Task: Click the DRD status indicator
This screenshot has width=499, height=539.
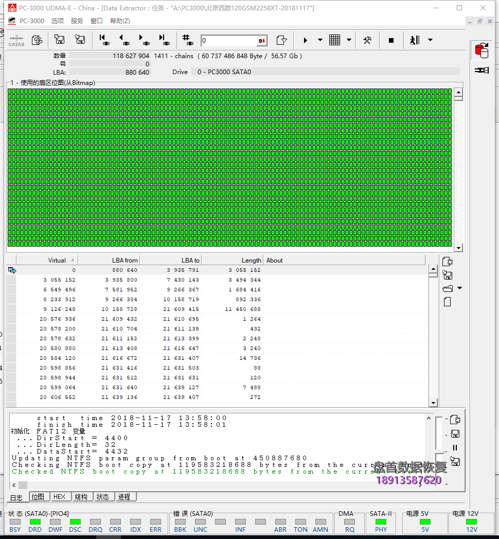Action: (x=35, y=522)
